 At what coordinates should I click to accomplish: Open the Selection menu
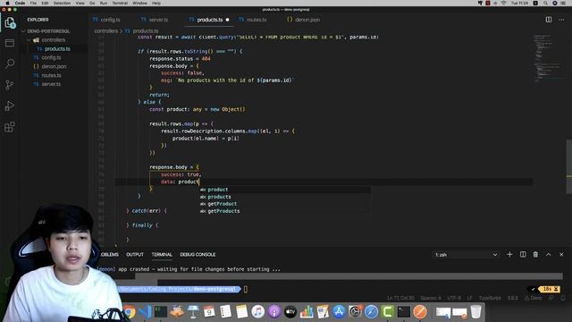pos(62,3)
